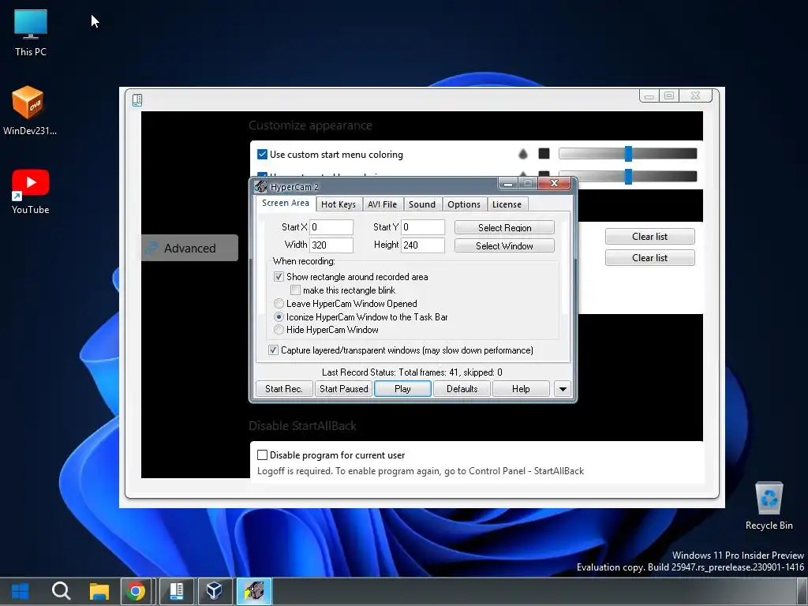
Task: Select Advanced in StartAllBack sidebar
Action: tap(189, 248)
